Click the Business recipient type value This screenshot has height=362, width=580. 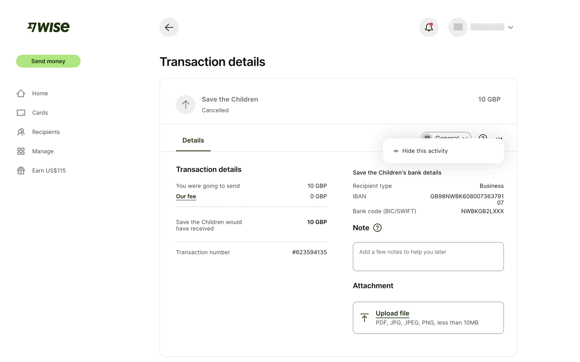(492, 186)
